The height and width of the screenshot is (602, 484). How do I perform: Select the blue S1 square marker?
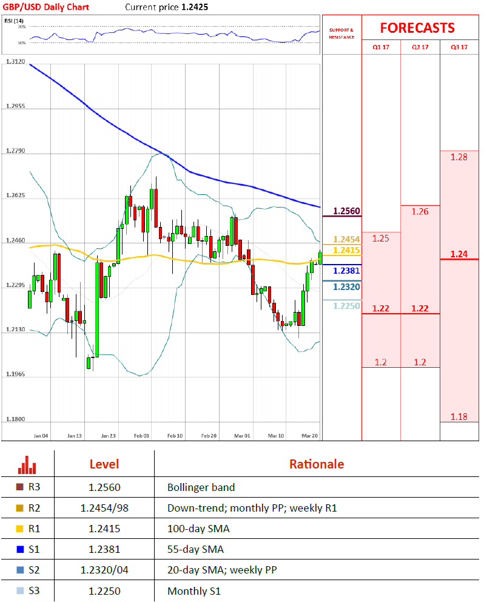coord(20,549)
